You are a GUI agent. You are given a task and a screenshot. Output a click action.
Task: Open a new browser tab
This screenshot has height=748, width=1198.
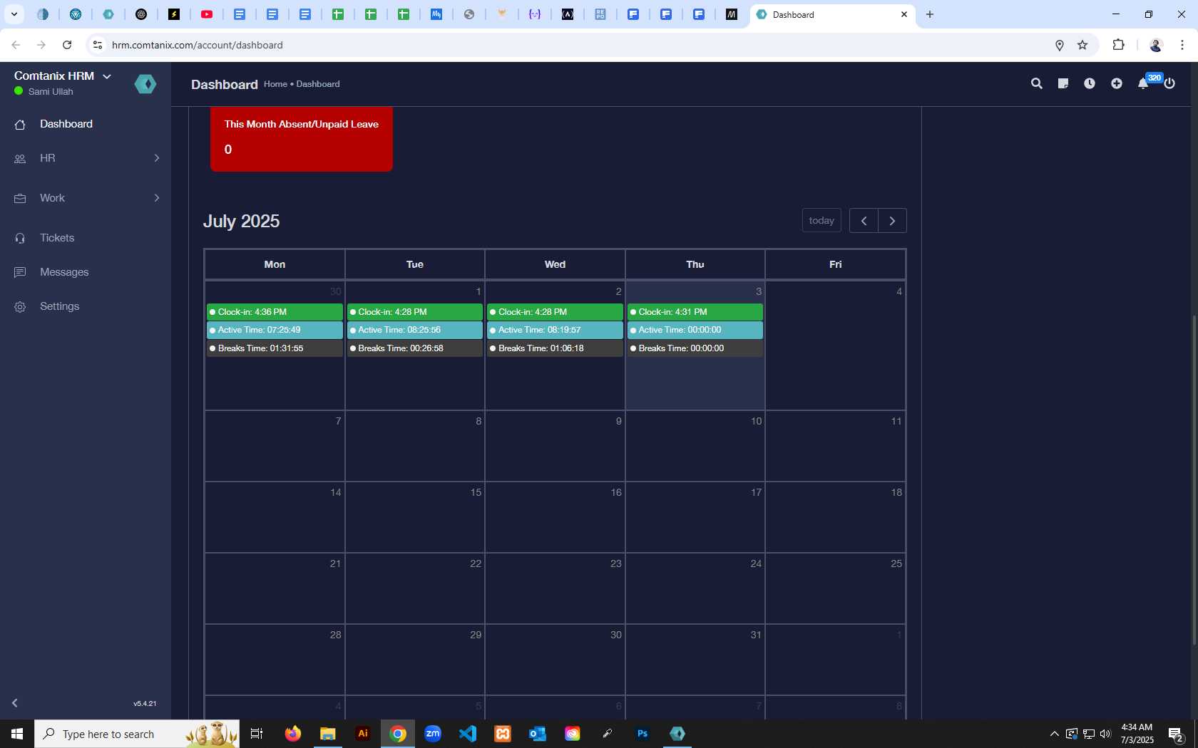(930, 14)
